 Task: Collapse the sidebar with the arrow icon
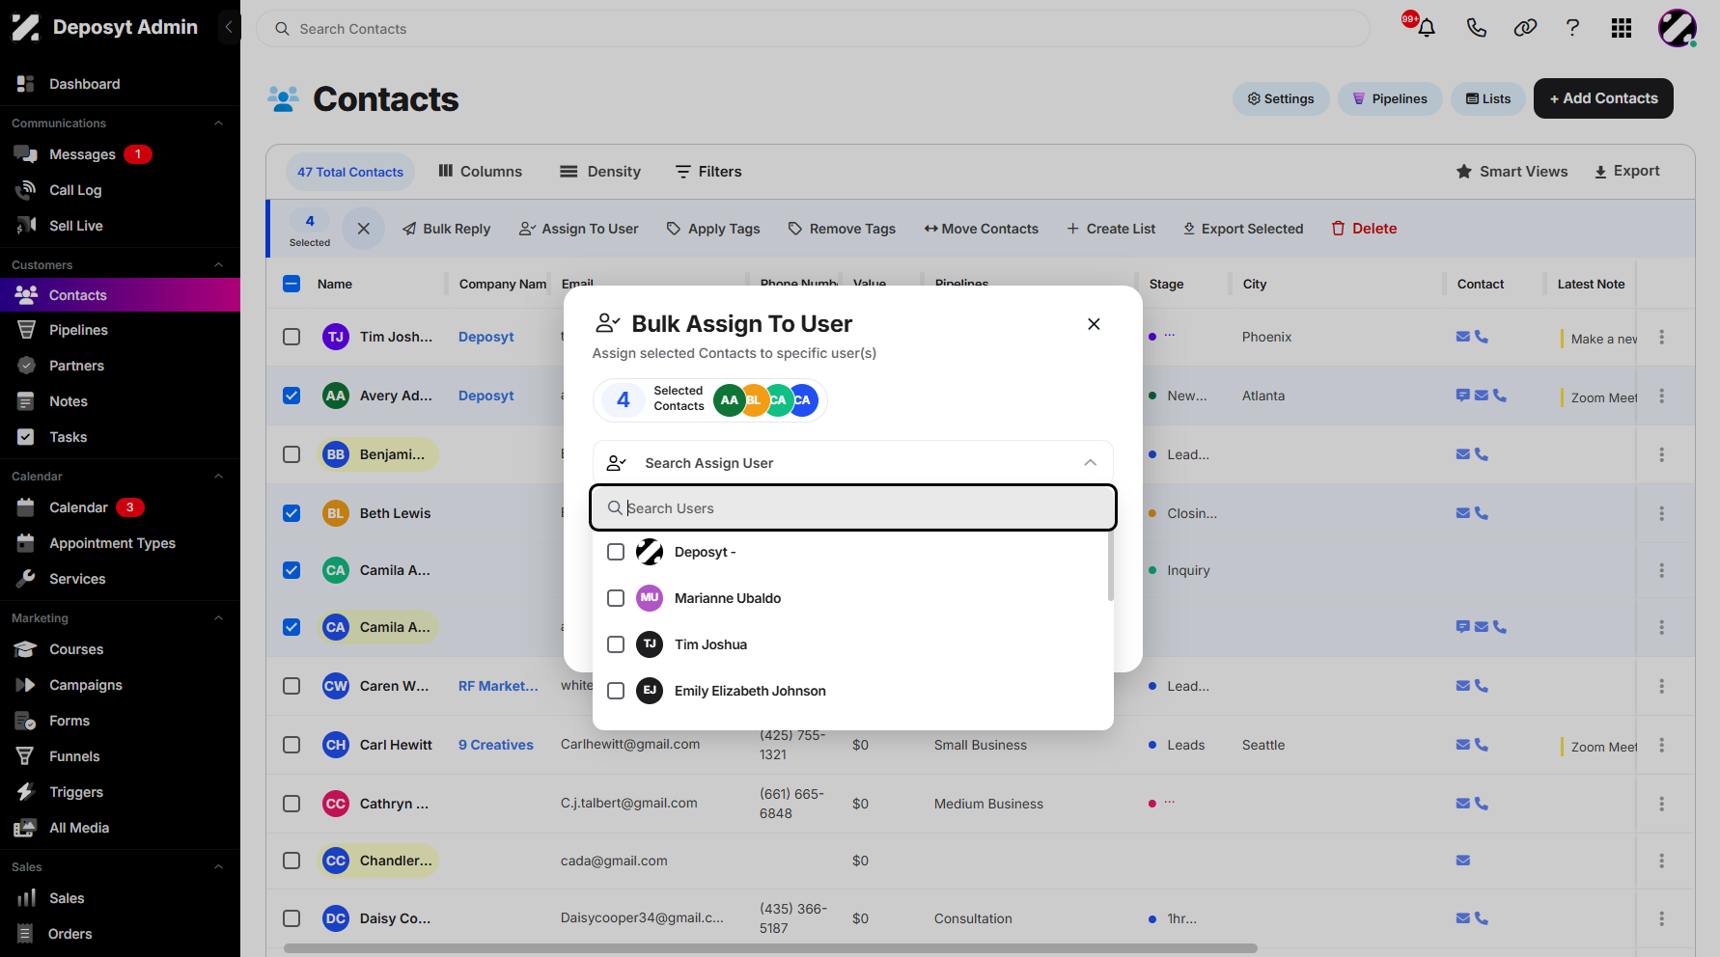click(x=228, y=27)
